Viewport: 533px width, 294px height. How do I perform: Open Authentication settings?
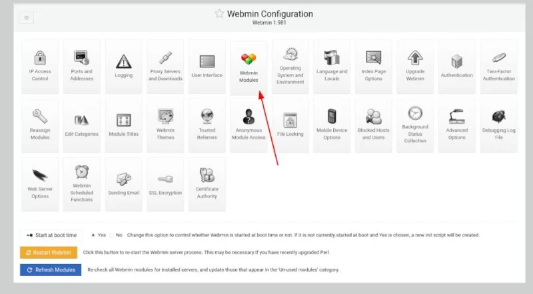pos(457,67)
